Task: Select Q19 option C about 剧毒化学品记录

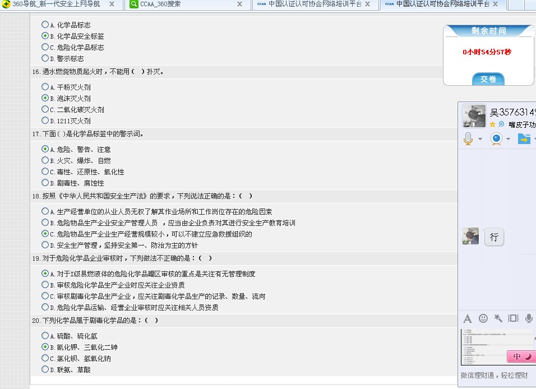Action: click(x=45, y=296)
